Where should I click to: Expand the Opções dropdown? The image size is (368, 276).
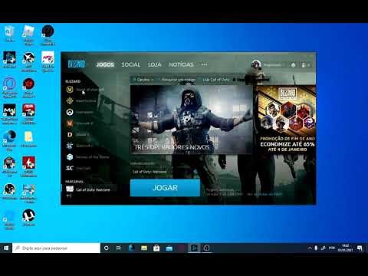[143, 80]
